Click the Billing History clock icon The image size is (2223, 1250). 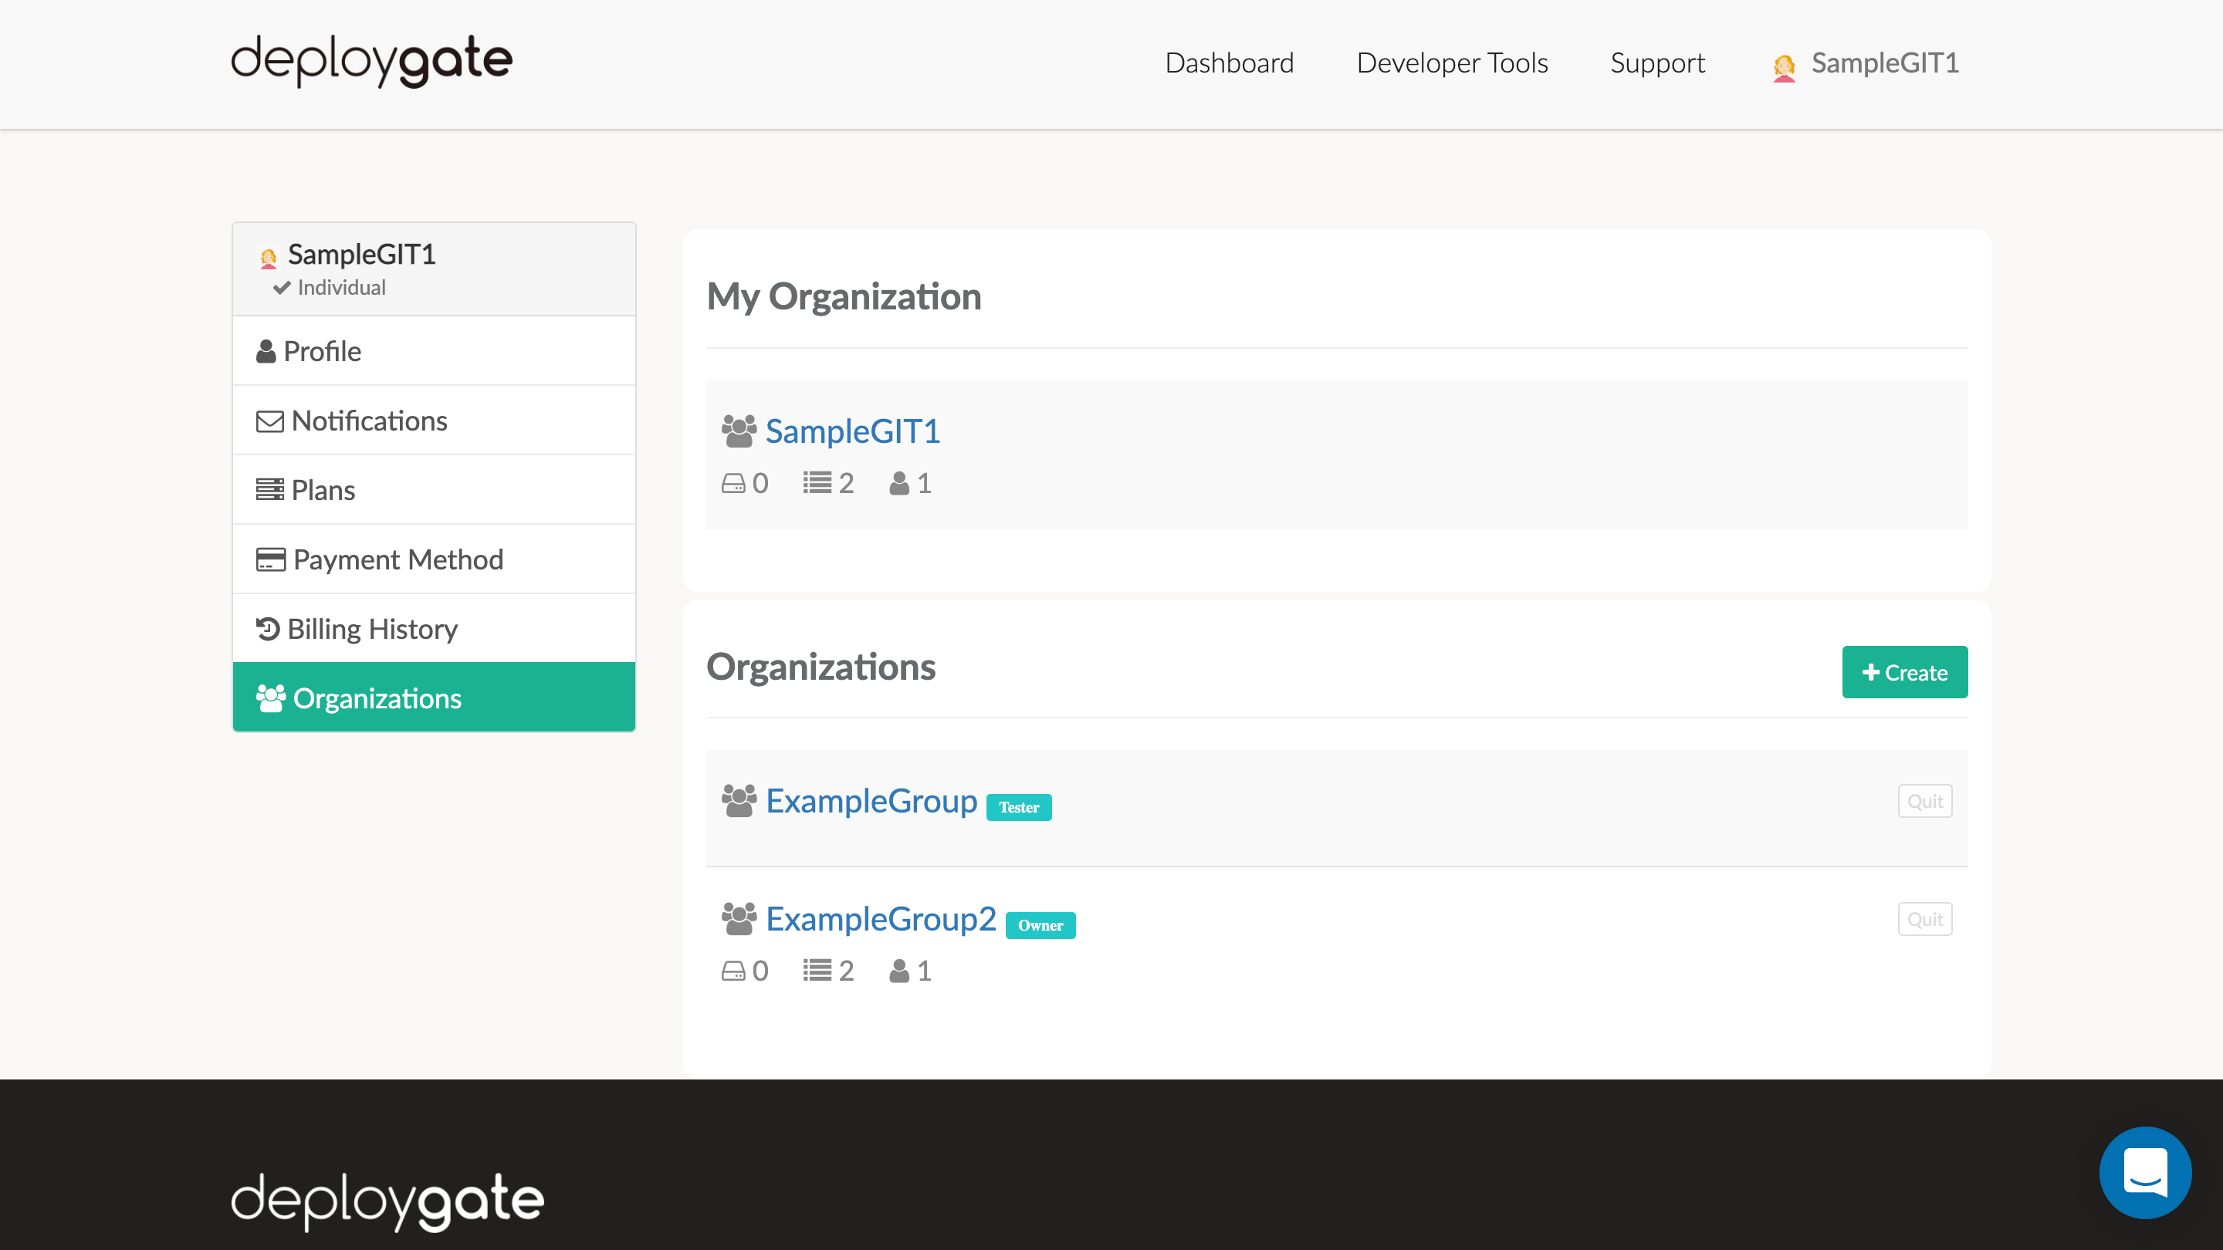tap(269, 628)
